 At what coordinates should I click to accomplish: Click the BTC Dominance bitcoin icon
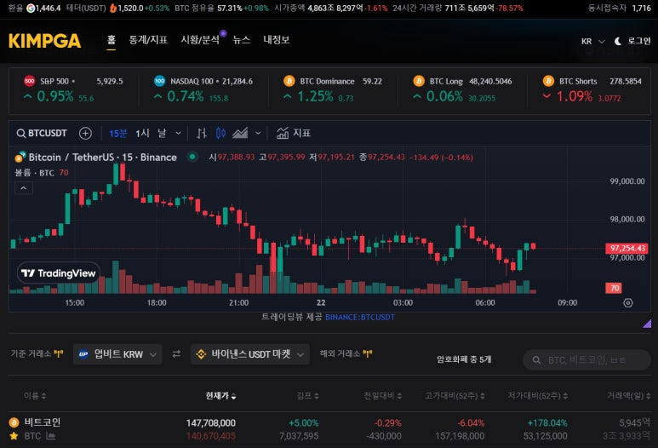289,81
